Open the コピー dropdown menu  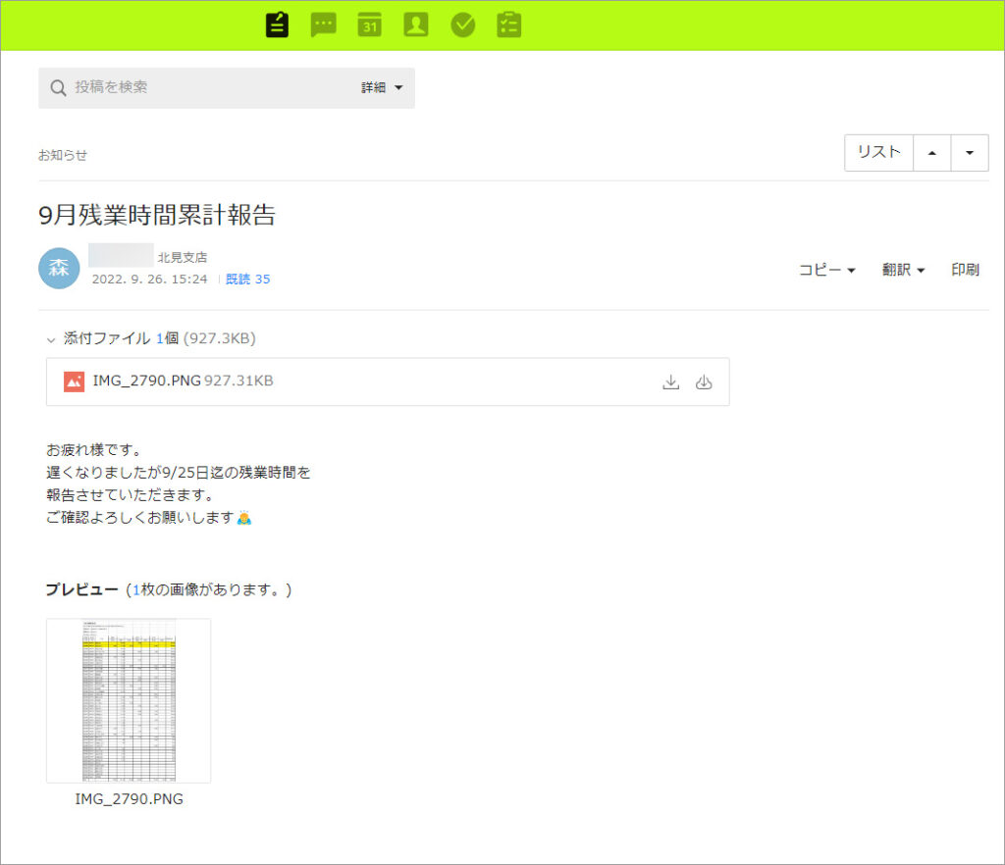point(826,270)
